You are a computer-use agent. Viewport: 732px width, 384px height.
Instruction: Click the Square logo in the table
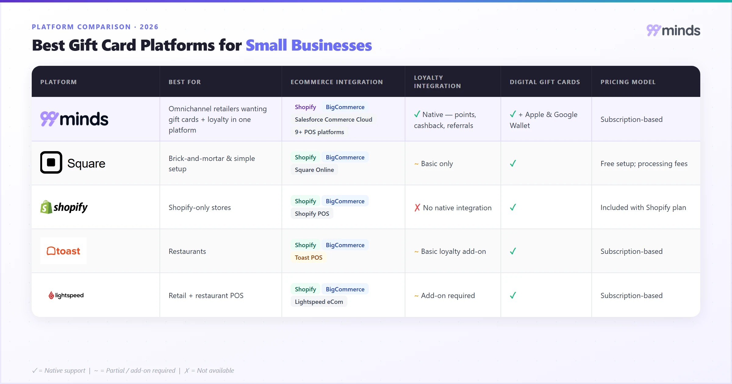pyautogui.click(x=73, y=163)
